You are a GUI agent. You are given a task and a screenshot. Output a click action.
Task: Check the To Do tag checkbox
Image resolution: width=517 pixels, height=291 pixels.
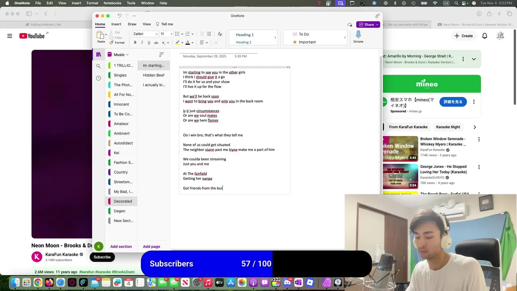coord(295,34)
